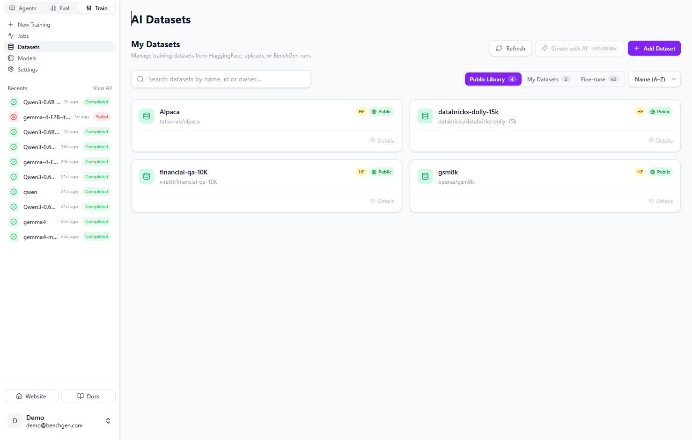Click the database icon on the Alpaca card
The image size is (692, 440).
tap(147, 116)
